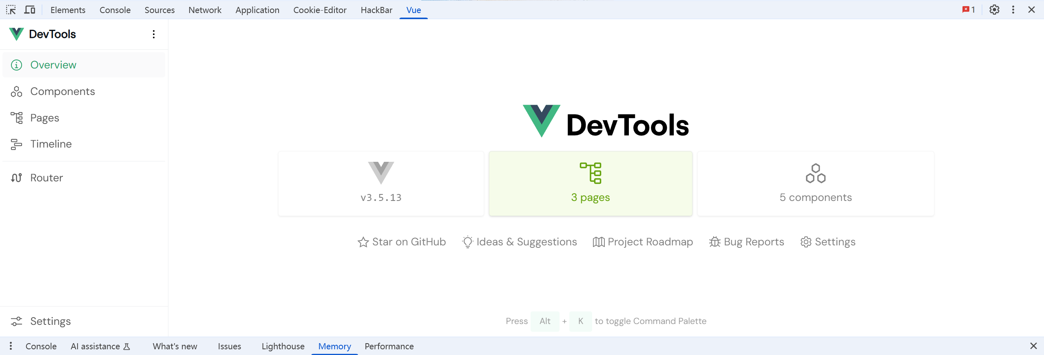The height and width of the screenshot is (355, 1044).
Task: Click the Timeline icon in sidebar
Action: (x=16, y=144)
